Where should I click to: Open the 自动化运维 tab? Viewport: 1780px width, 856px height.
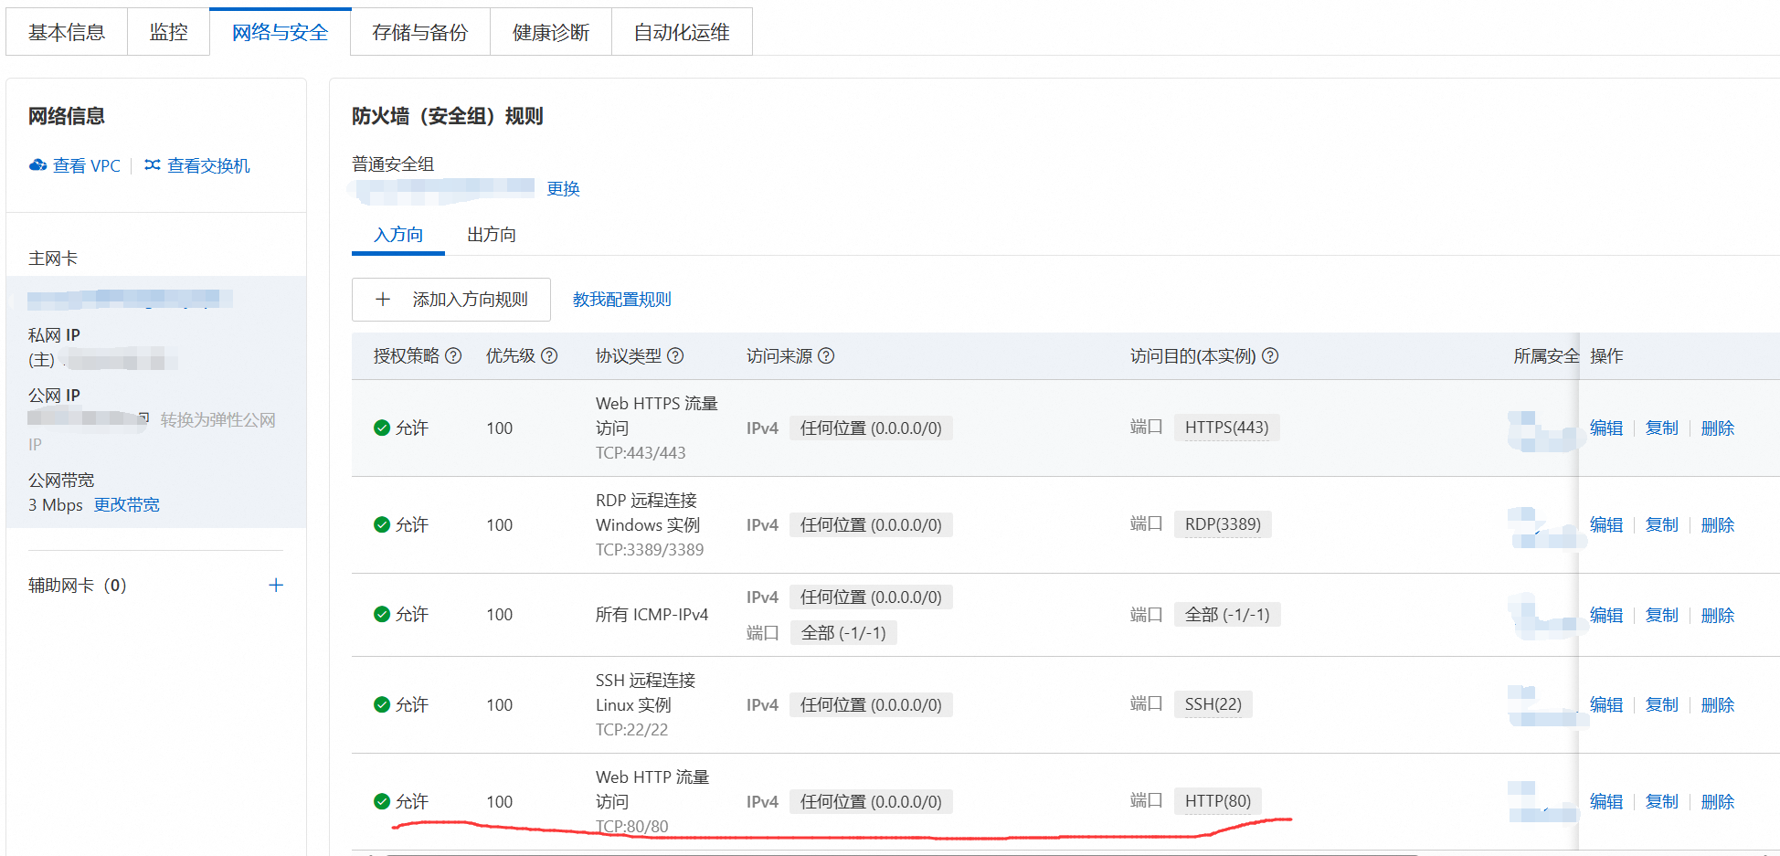(682, 32)
